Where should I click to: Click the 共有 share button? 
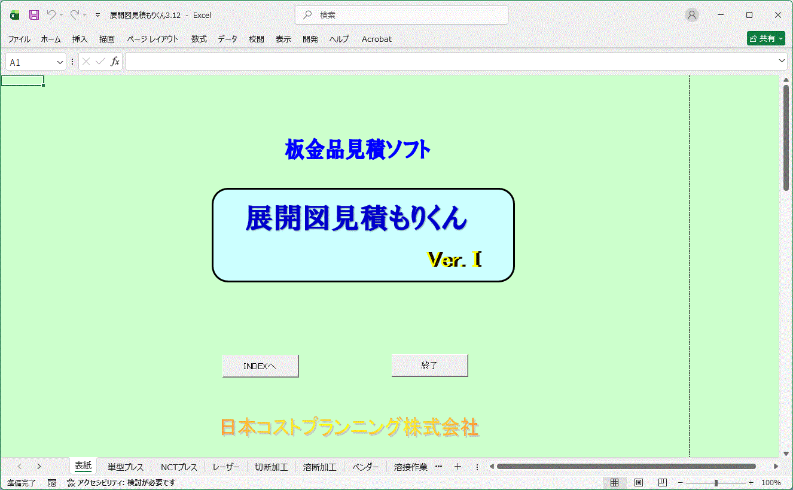click(x=766, y=38)
